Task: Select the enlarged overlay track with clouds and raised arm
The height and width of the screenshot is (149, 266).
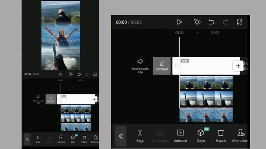Action: (206, 99)
